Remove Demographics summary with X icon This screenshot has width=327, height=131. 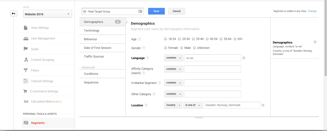pos(315,42)
